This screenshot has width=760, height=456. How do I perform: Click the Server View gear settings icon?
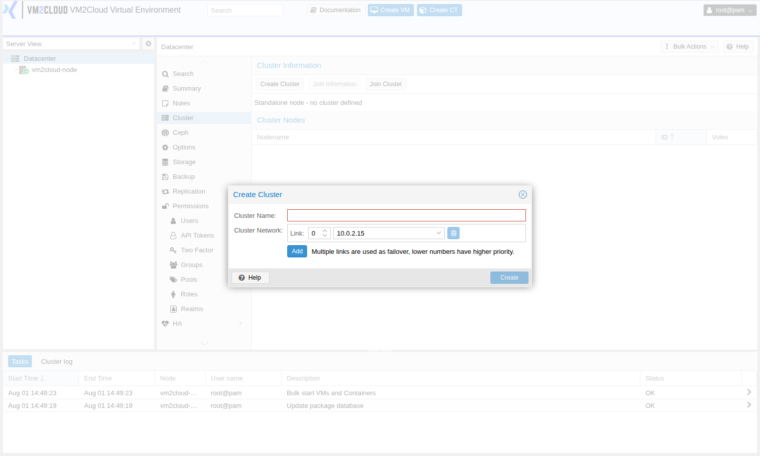click(x=148, y=44)
